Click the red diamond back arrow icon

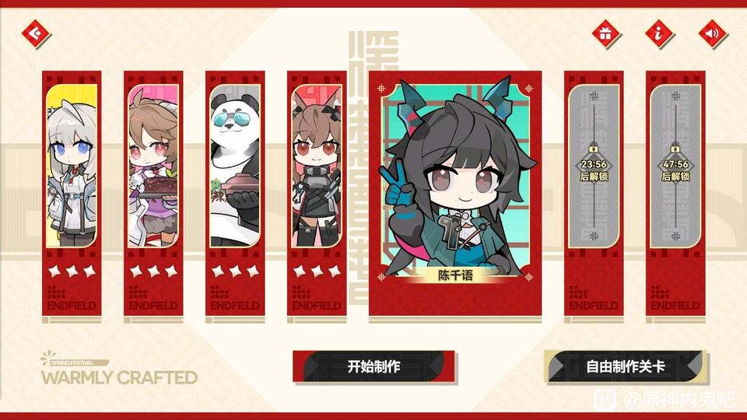coord(36,33)
